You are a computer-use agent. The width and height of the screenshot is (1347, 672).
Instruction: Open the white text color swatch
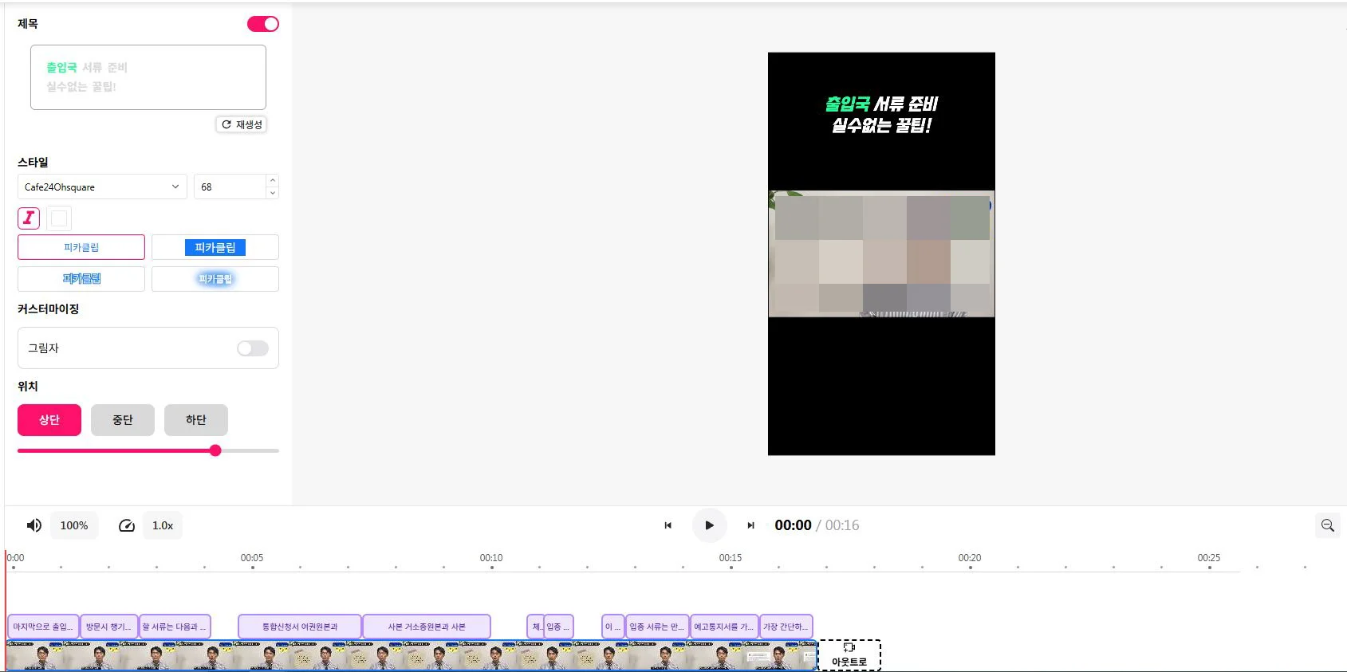[x=59, y=218]
